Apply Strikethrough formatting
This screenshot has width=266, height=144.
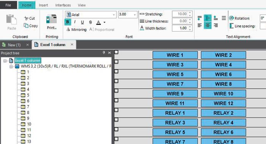tap(90, 22)
